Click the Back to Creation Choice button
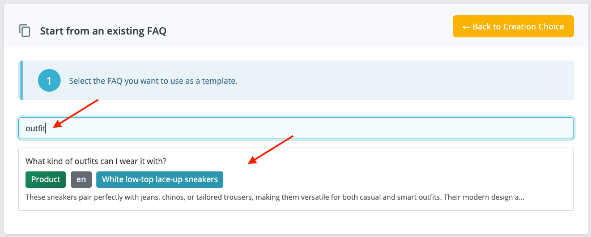591x237 pixels. [513, 27]
